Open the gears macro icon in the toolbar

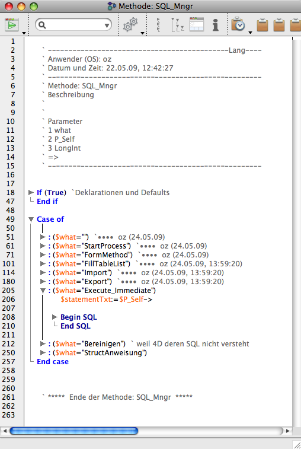(x=130, y=25)
